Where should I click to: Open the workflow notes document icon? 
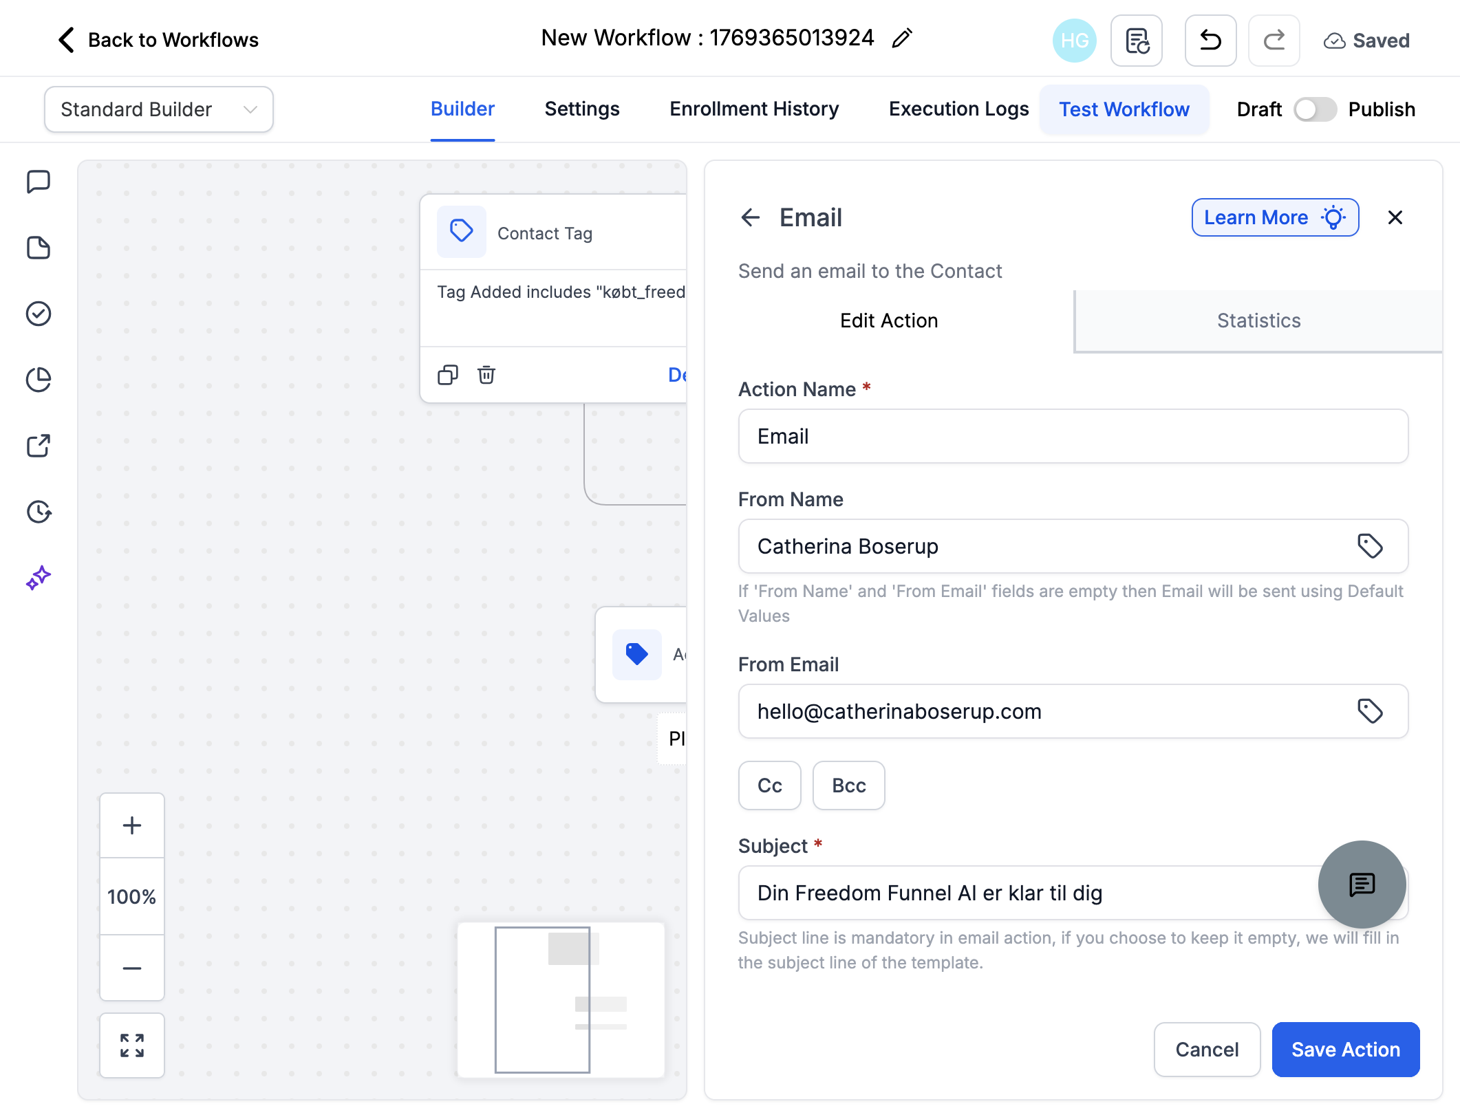pos(1137,41)
